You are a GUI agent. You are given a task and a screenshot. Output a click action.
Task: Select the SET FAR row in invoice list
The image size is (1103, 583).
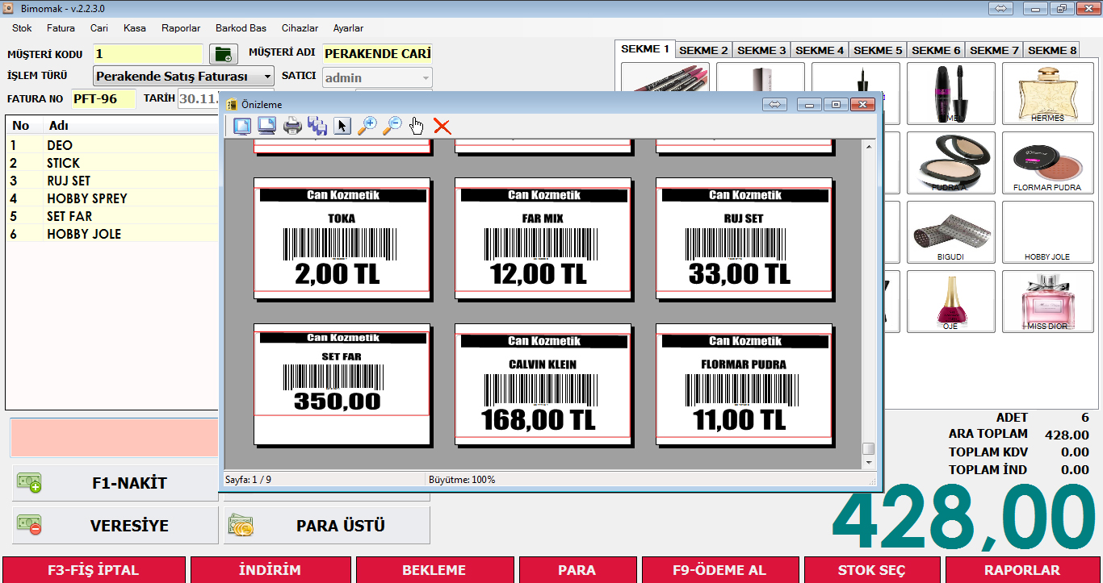pos(113,216)
